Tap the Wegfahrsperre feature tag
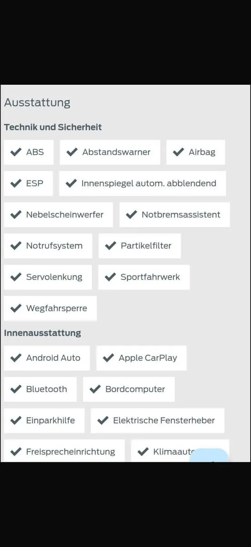251x547 pixels. point(50,309)
